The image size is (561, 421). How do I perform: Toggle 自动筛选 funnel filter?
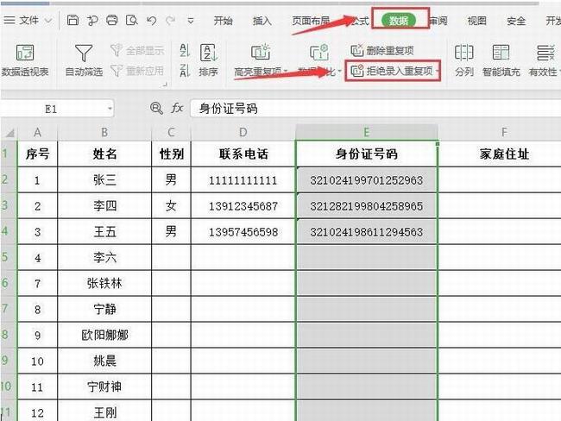coord(84,60)
